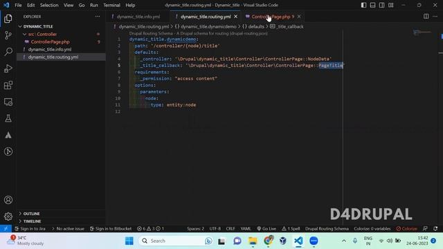Open the Go menu
Viewport: 443px width, 249px height.
tap(82, 5)
